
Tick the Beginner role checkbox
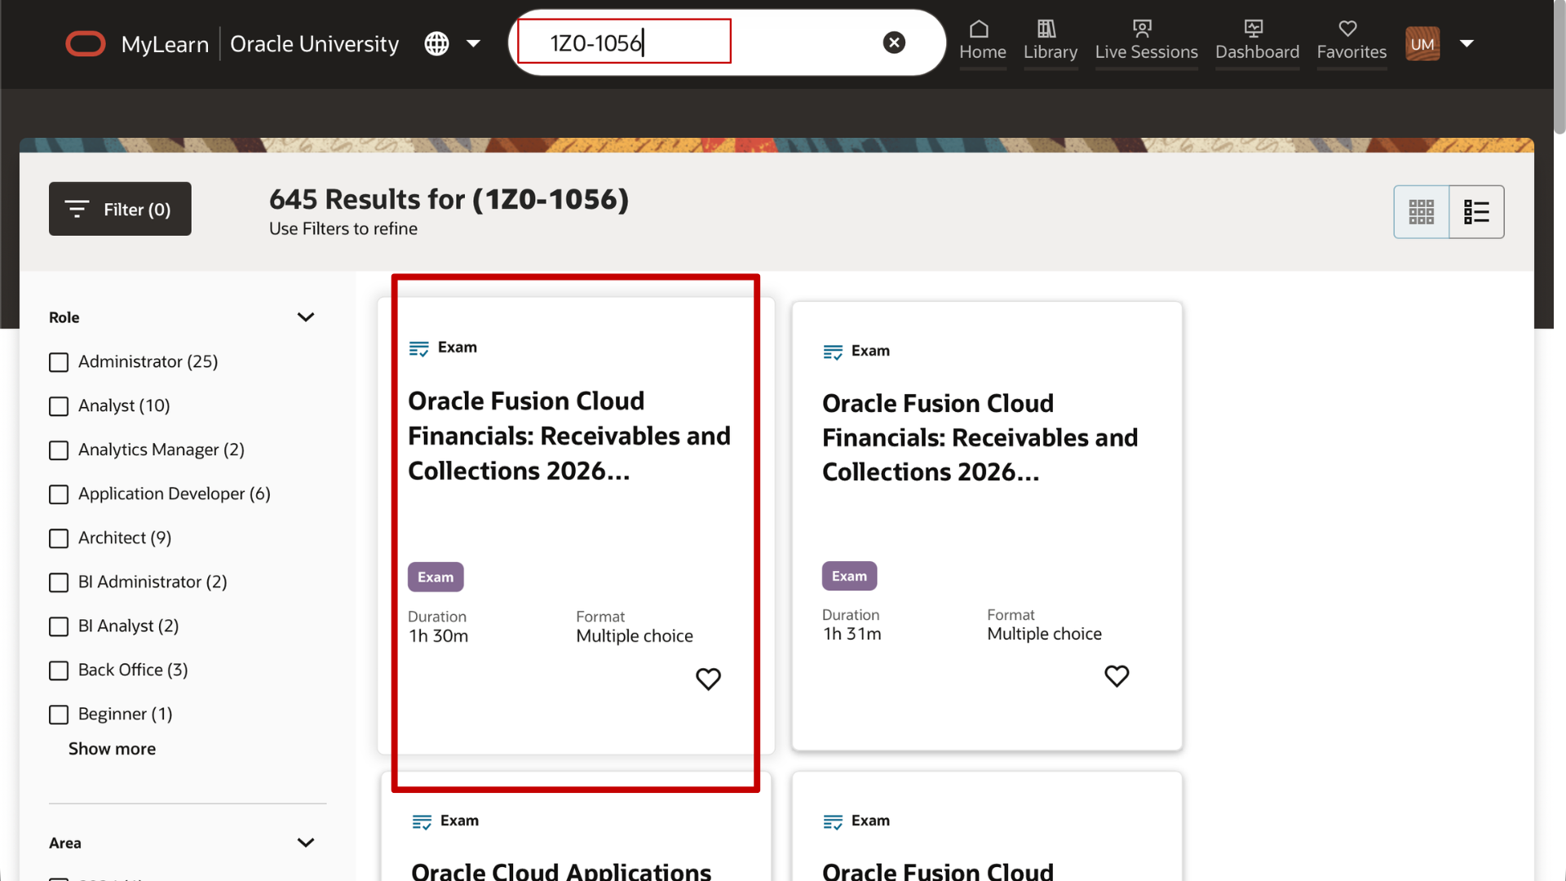point(58,715)
